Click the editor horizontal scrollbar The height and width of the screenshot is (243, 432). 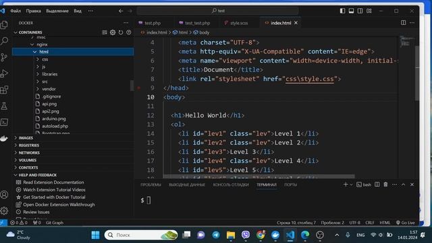click(259, 176)
